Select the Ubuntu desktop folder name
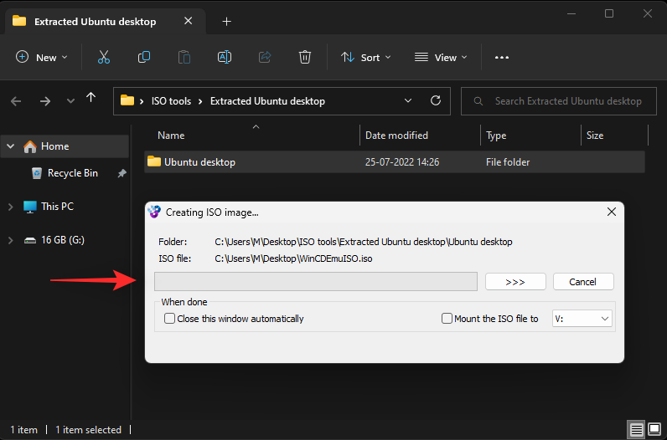 [x=199, y=161]
